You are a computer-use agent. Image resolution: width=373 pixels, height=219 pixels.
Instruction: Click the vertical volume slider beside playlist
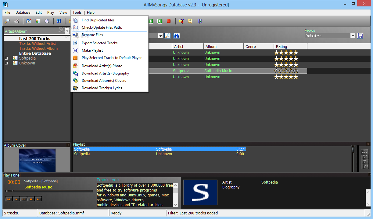pyautogui.click(x=353, y=158)
